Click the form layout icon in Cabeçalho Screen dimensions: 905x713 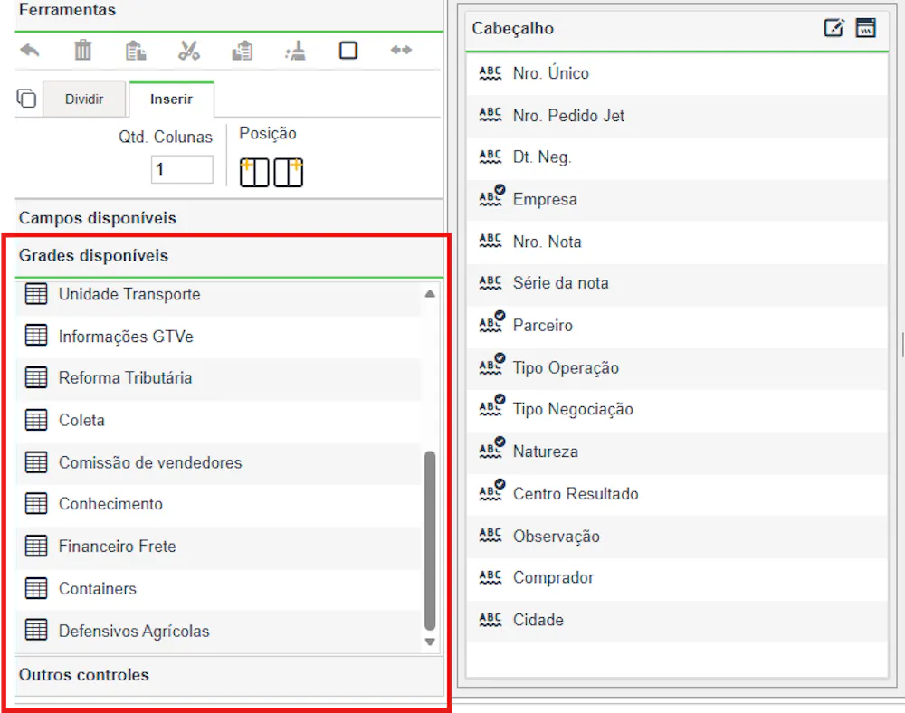tap(866, 28)
